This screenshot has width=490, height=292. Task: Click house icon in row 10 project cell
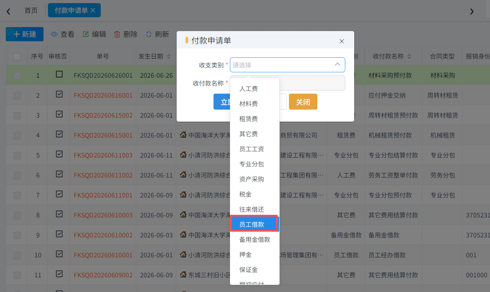(183, 255)
